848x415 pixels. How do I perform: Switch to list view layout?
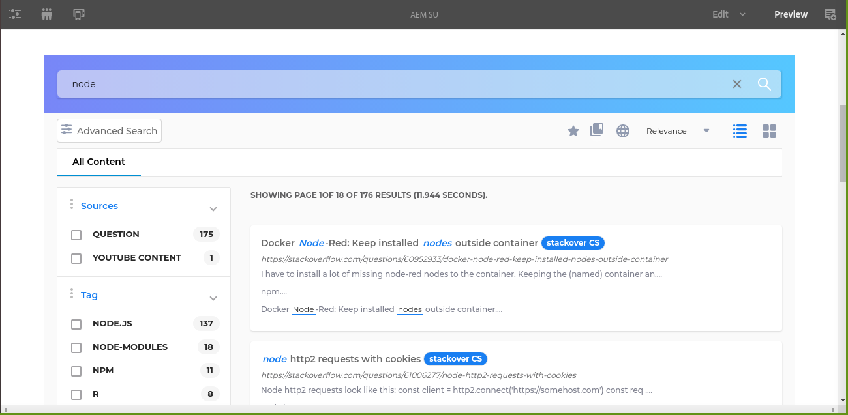(x=740, y=131)
